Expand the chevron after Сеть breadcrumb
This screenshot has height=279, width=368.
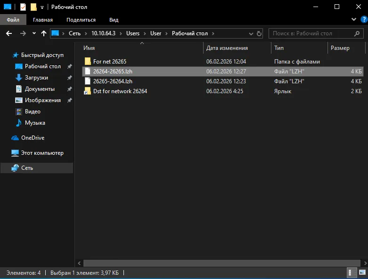[86, 33]
